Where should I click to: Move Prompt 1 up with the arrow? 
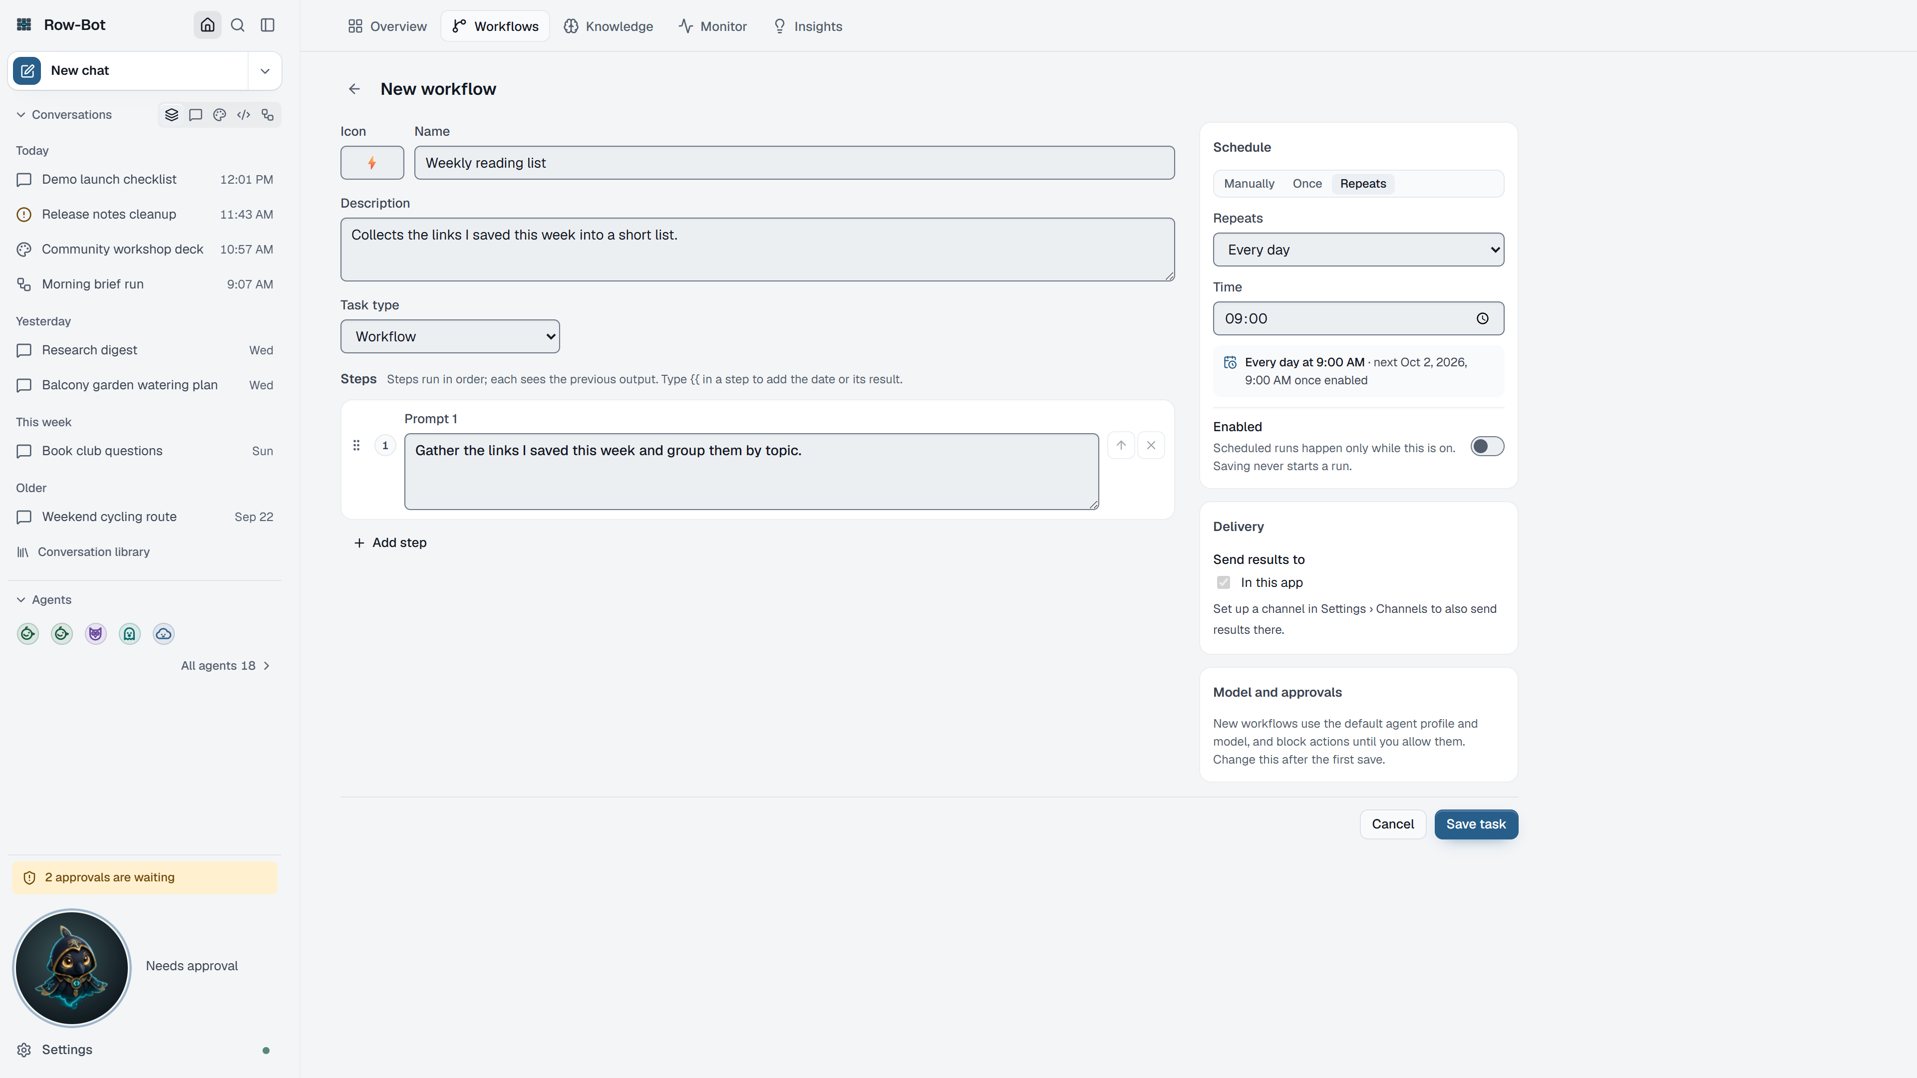(x=1121, y=445)
